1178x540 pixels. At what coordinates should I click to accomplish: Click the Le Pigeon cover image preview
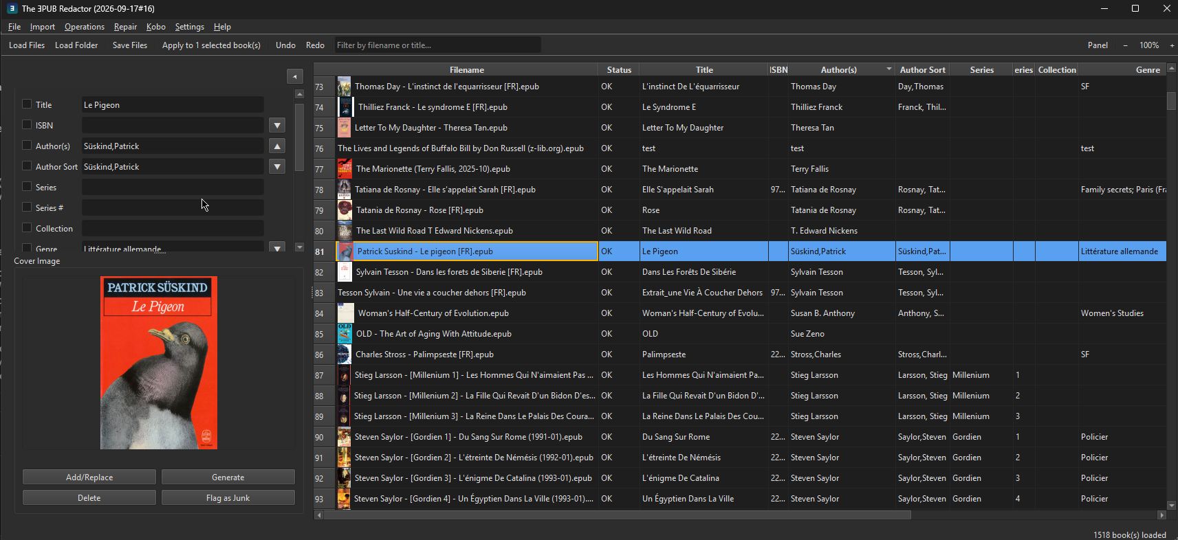point(159,363)
